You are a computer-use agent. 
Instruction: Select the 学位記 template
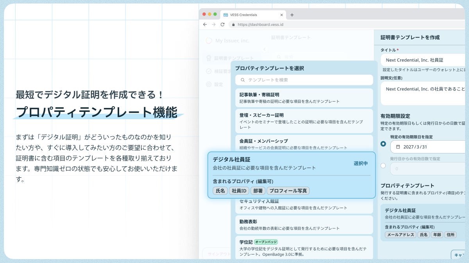(304, 247)
